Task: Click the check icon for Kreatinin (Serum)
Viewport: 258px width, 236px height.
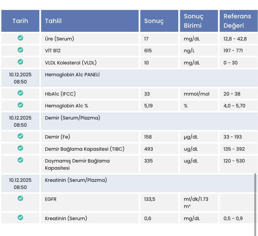Action: (x=20, y=217)
